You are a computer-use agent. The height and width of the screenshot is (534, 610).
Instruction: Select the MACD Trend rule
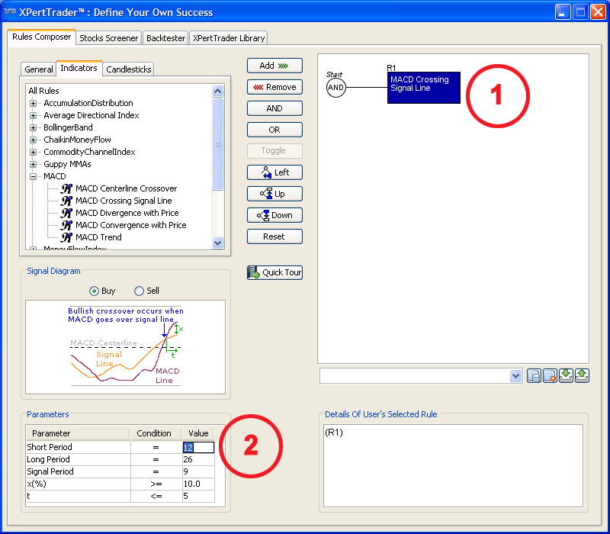point(98,237)
